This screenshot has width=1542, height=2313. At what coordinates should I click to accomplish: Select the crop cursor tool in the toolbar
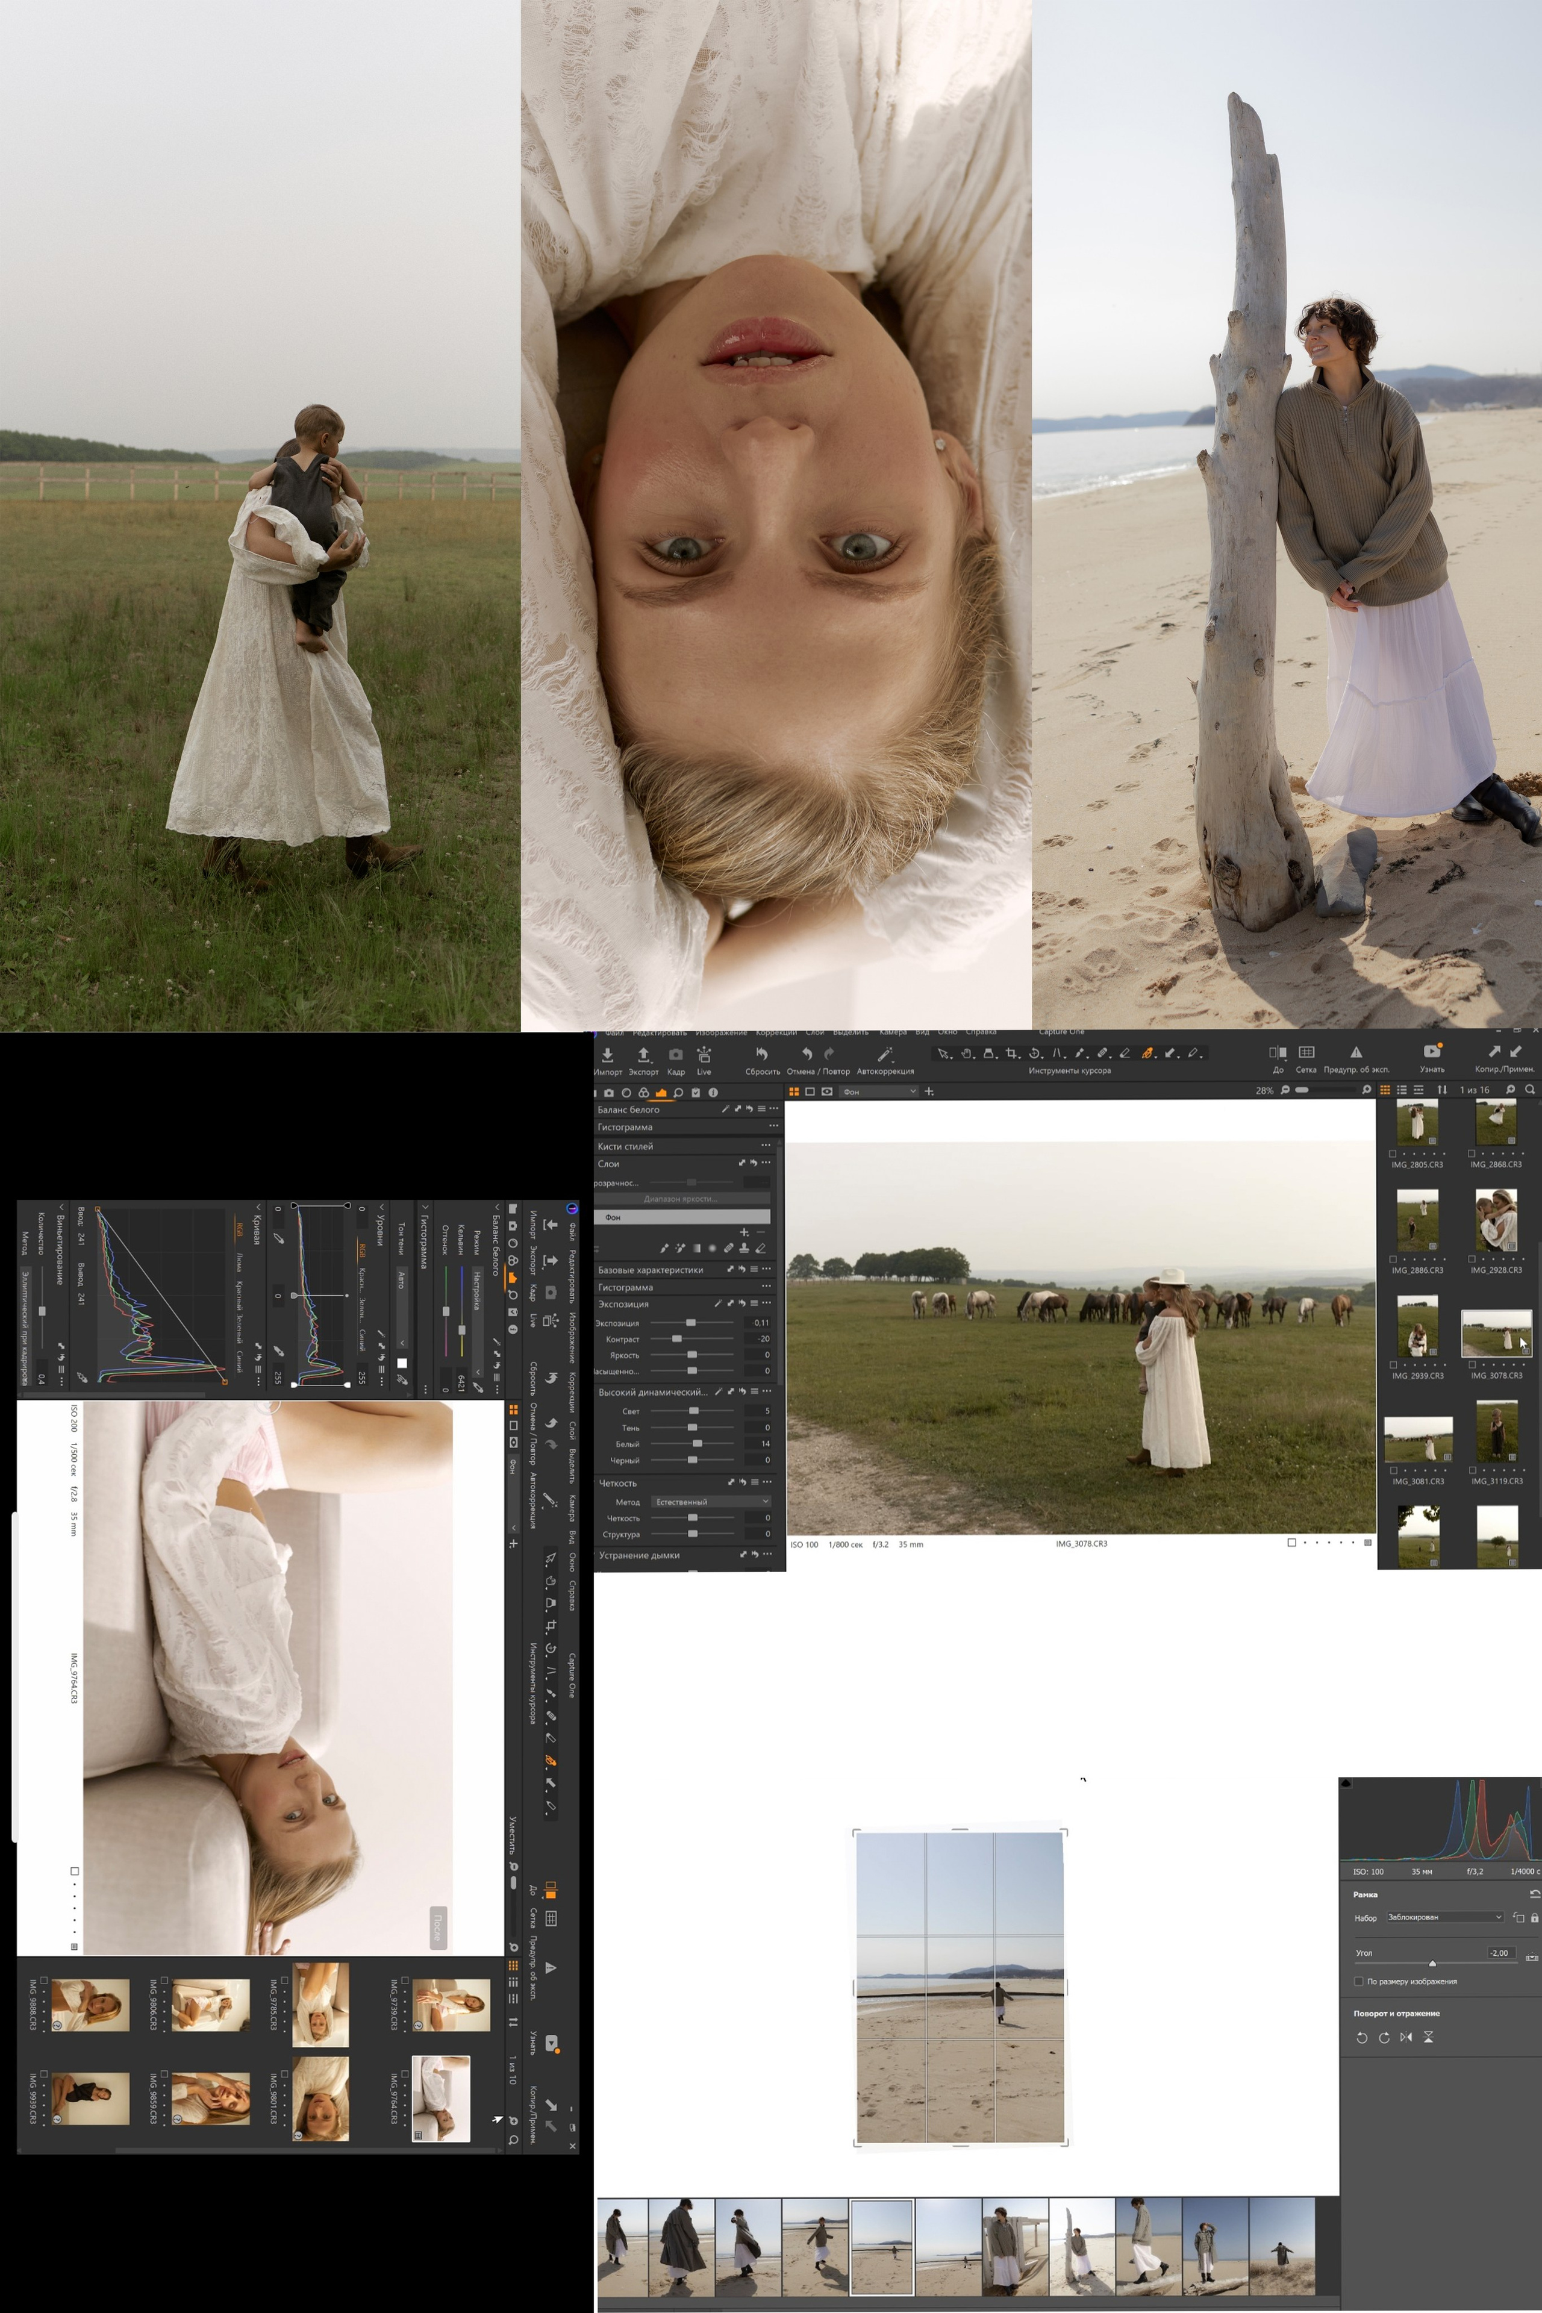pos(1011,1053)
